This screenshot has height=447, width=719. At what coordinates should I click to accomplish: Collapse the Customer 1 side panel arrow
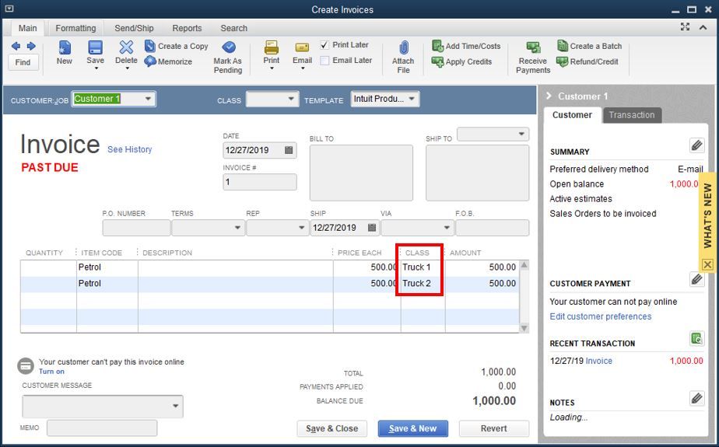click(x=549, y=96)
